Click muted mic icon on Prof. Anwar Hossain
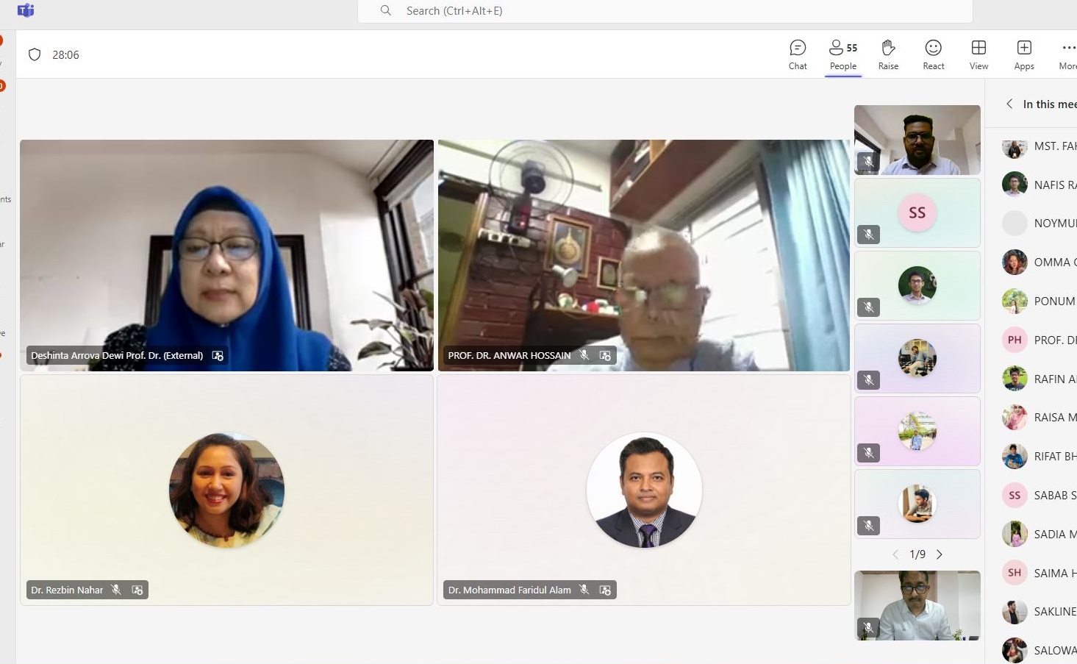Viewport: 1077px width, 664px height. (584, 355)
